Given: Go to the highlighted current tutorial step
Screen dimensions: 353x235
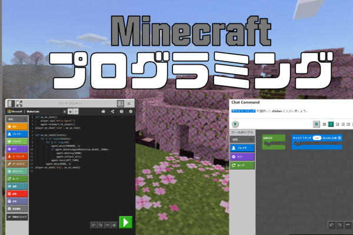Looking at the screenshot, I should (331, 124).
